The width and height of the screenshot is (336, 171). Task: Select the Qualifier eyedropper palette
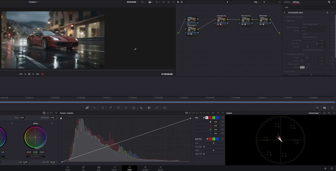(x=110, y=108)
